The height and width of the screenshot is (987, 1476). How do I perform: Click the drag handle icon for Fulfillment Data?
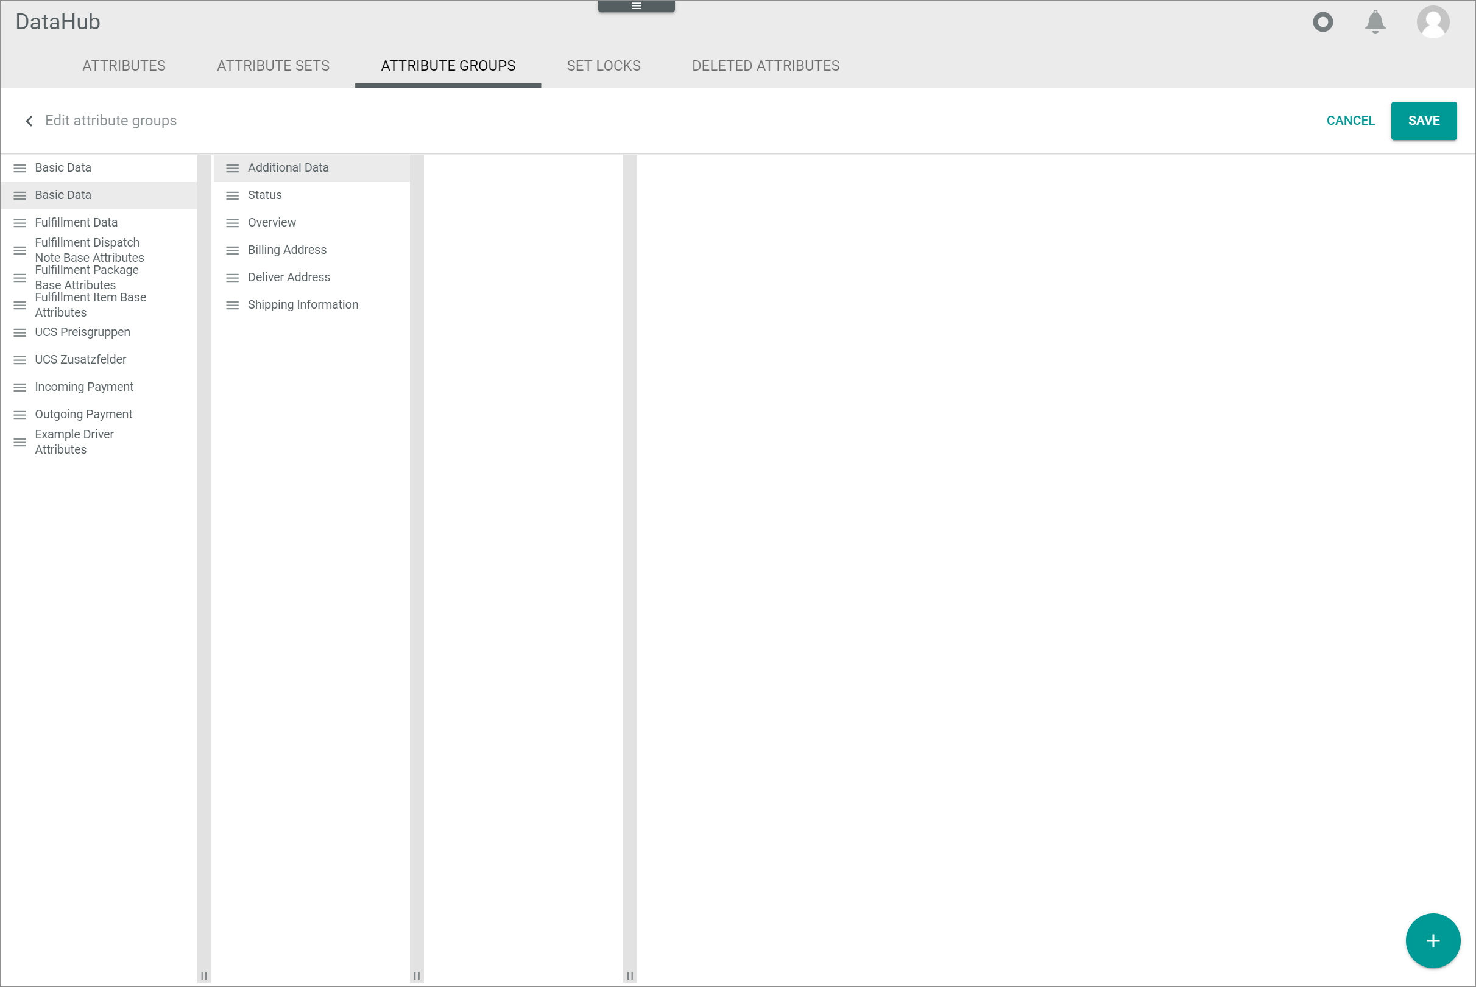[x=20, y=222]
